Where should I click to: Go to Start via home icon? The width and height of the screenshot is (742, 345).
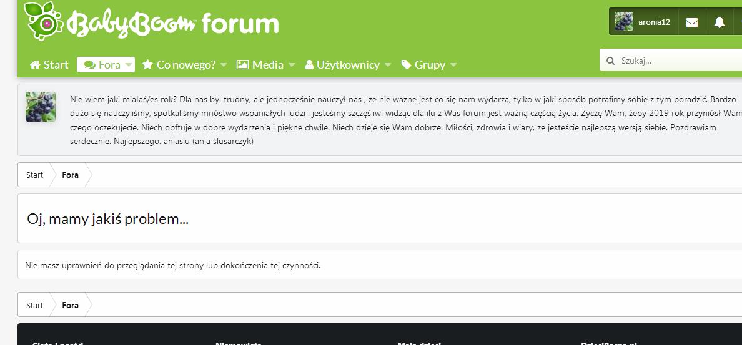[x=35, y=65]
